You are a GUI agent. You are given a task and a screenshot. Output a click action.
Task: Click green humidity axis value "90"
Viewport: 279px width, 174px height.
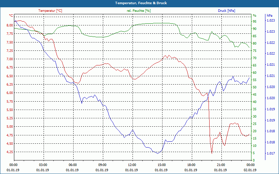(x=255, y=29)
